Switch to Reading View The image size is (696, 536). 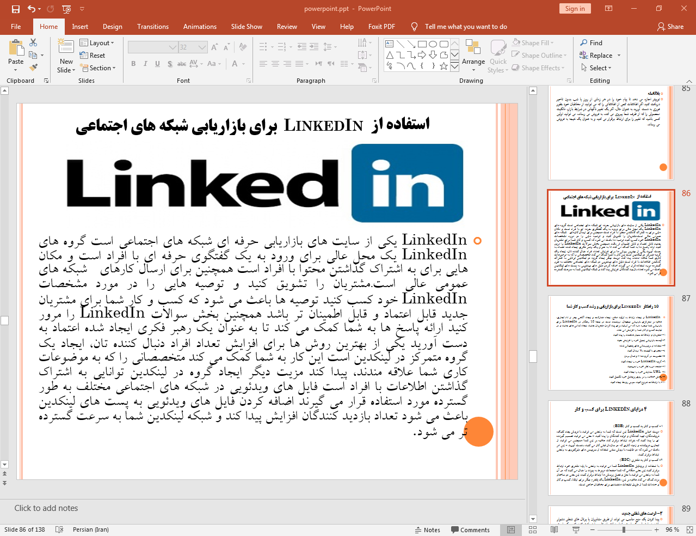pyautogui.click(x=554, y=529)
